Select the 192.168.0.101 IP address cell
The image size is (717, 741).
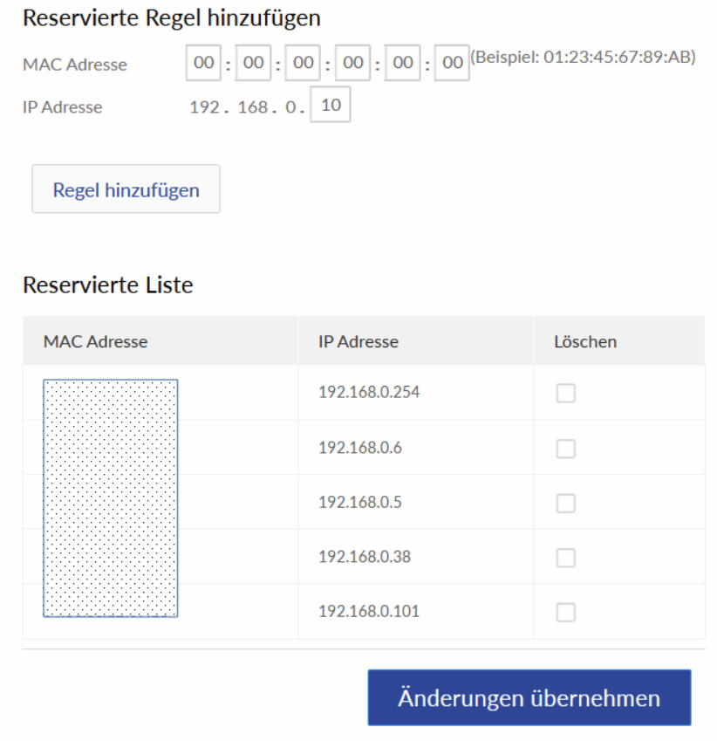369,611
